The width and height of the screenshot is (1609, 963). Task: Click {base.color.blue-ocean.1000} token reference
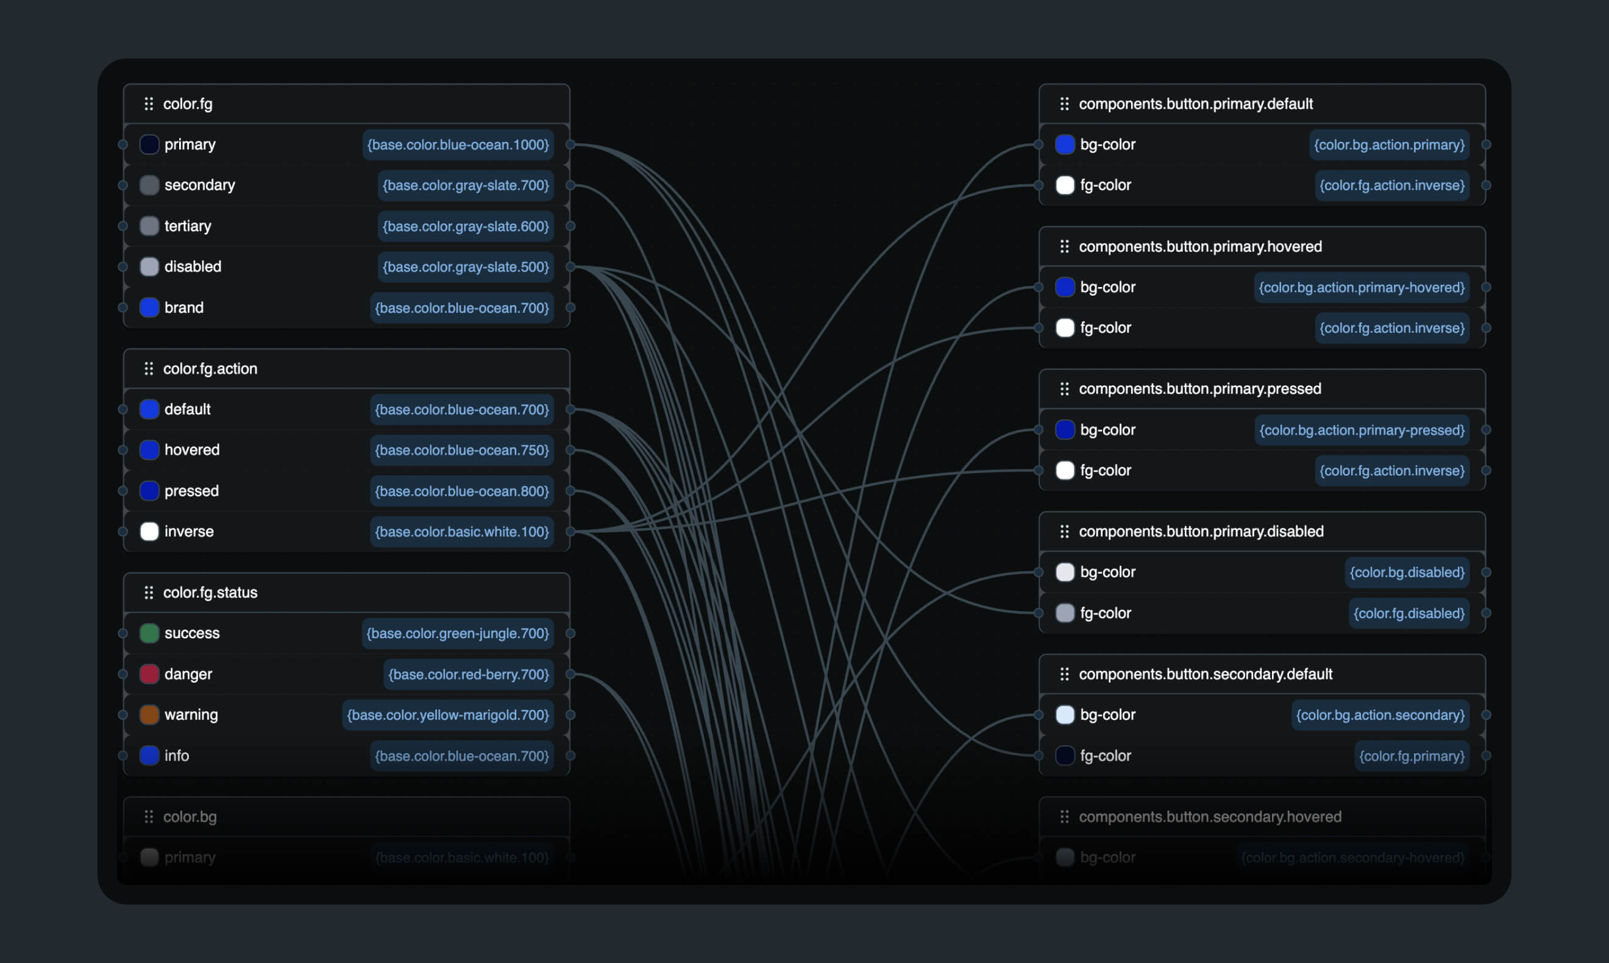click(458, 144)
